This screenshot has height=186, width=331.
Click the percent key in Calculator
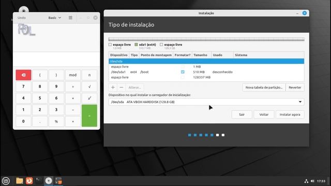56,121
